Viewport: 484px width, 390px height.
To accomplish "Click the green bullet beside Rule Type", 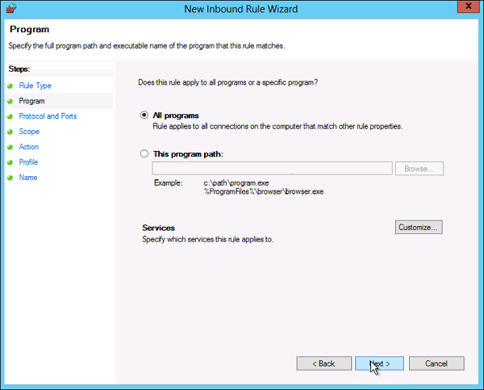I will click(10, 86).
